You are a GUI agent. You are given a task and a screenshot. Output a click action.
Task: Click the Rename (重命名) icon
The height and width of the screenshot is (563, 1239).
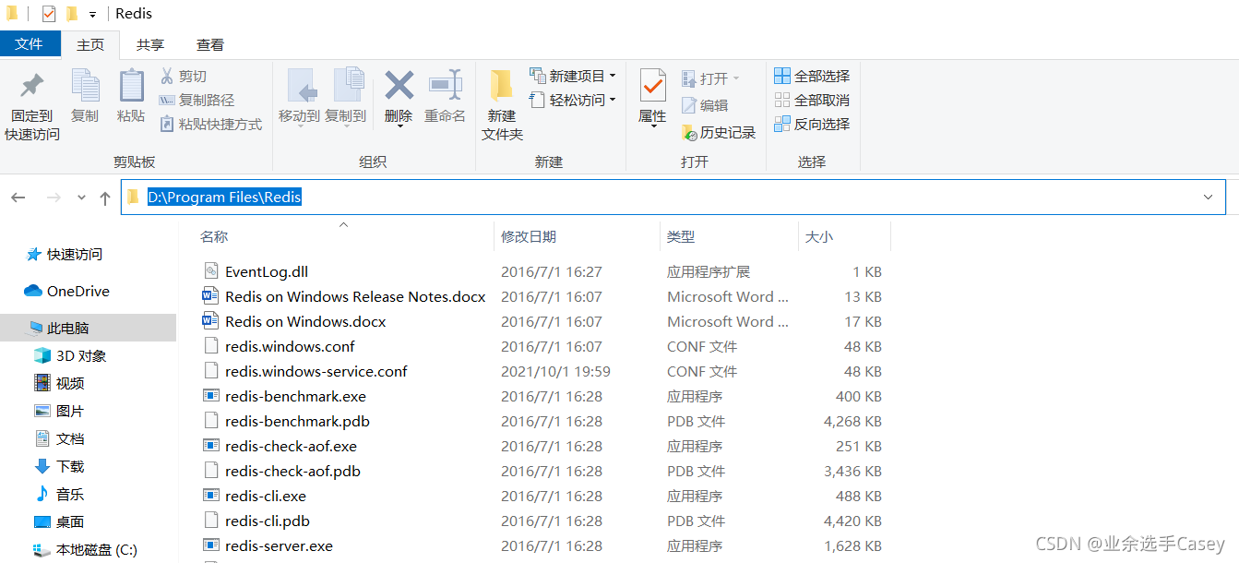click(x=445, y=86)
